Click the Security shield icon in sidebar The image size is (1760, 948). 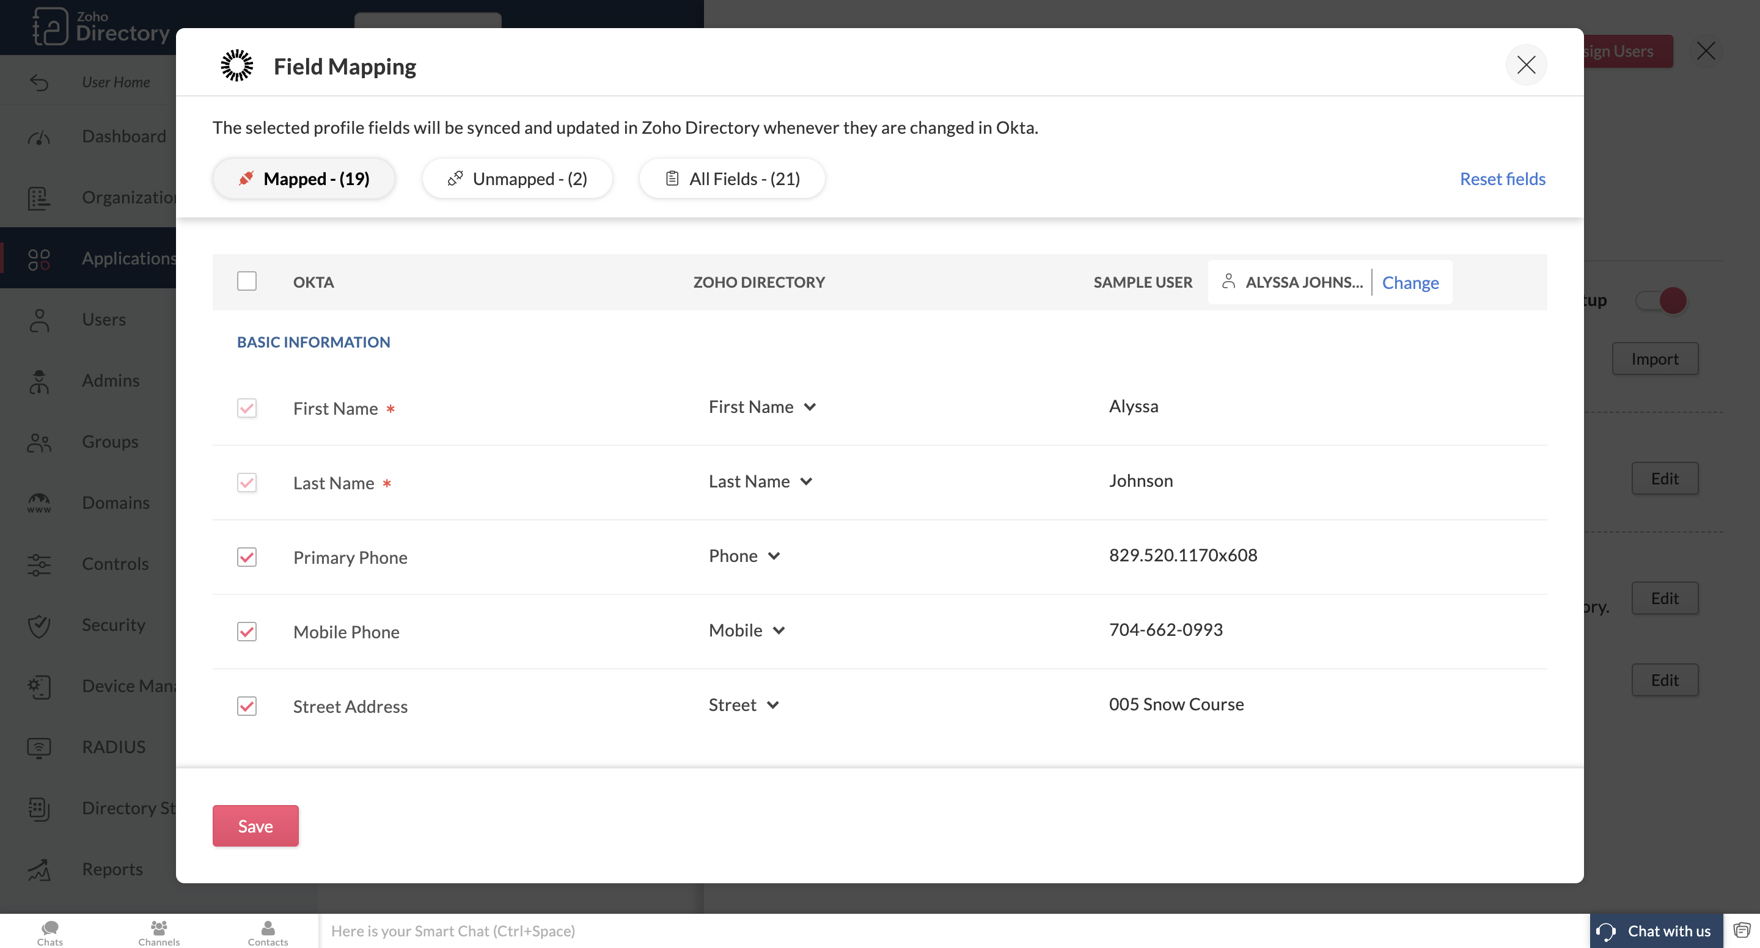39,625
